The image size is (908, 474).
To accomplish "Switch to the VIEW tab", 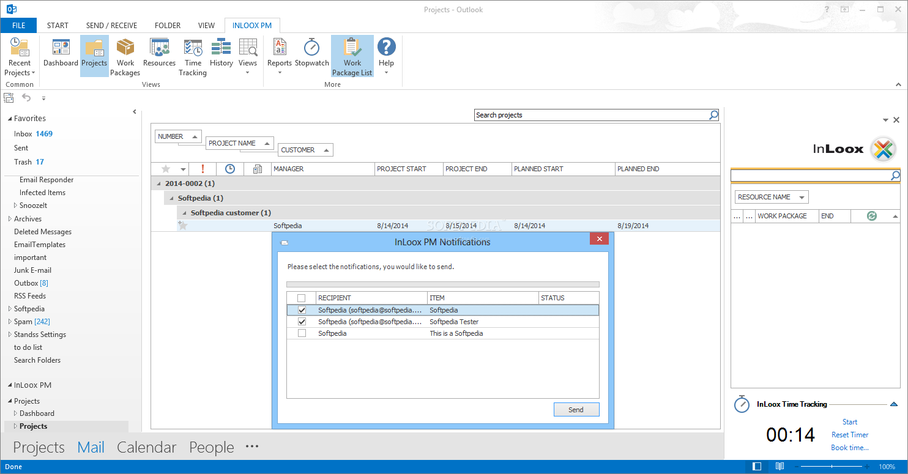I will pyautogui.click(x=206, y=26).
